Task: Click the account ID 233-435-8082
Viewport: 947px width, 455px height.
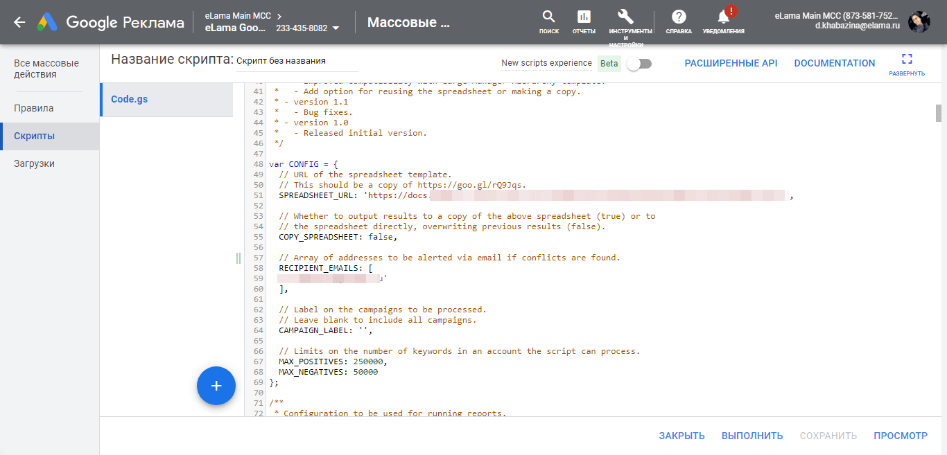Action: click(x=302, y=29)
